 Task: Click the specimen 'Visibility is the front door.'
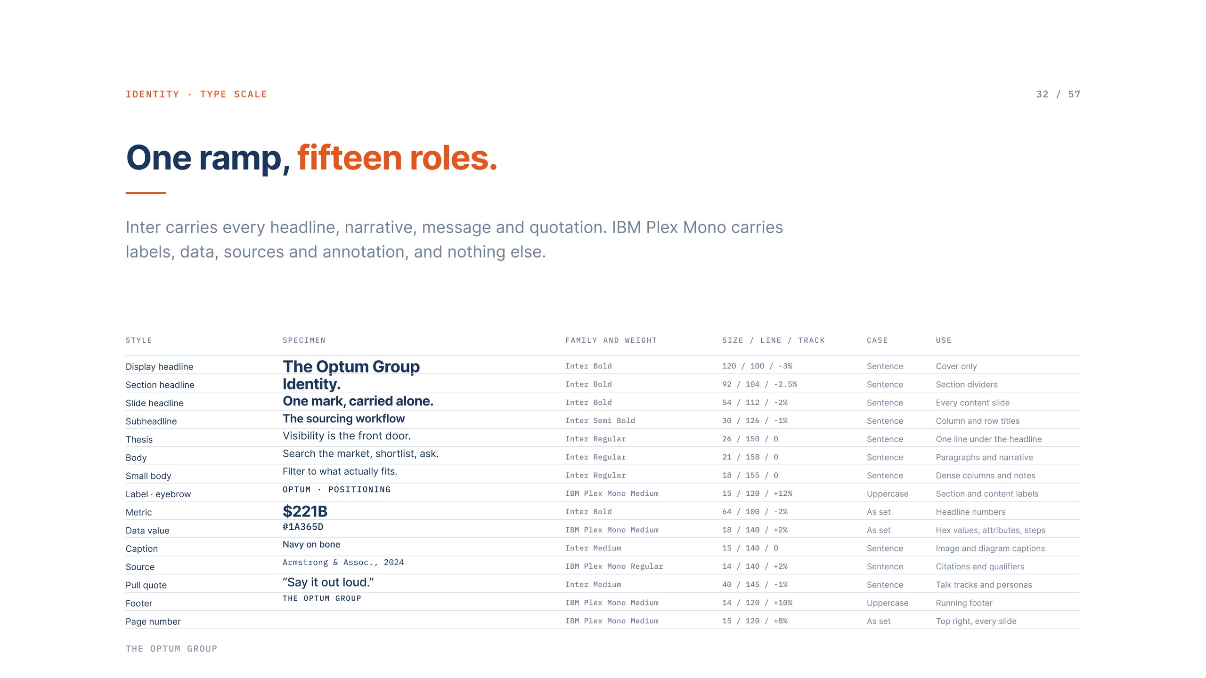tap(347, 436)
